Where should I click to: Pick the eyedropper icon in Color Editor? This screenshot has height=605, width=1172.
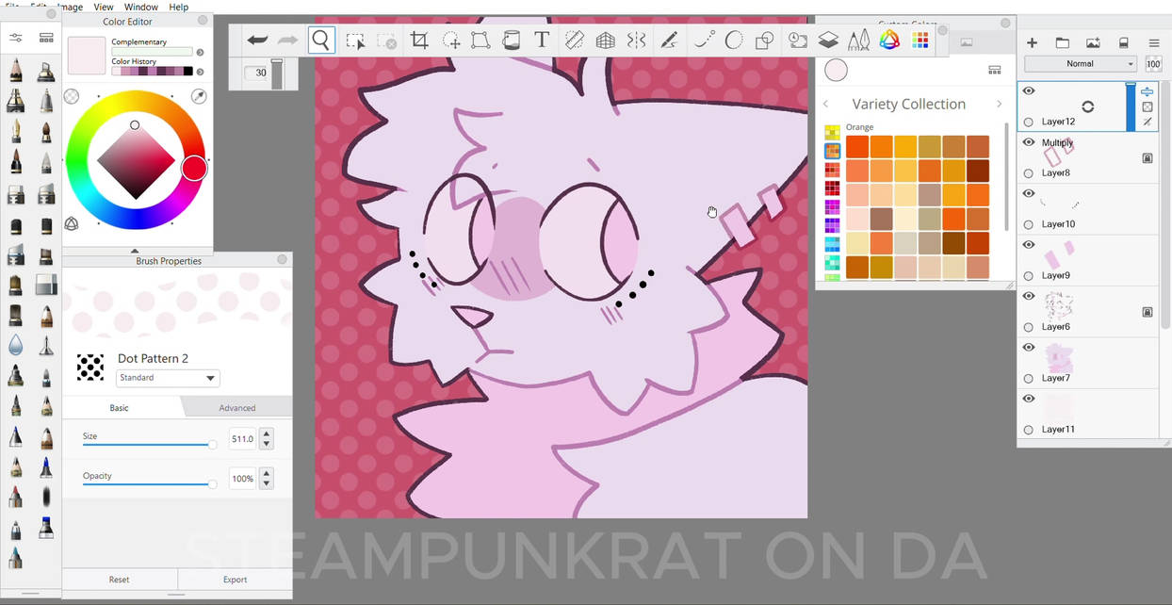tap(199, 96)
